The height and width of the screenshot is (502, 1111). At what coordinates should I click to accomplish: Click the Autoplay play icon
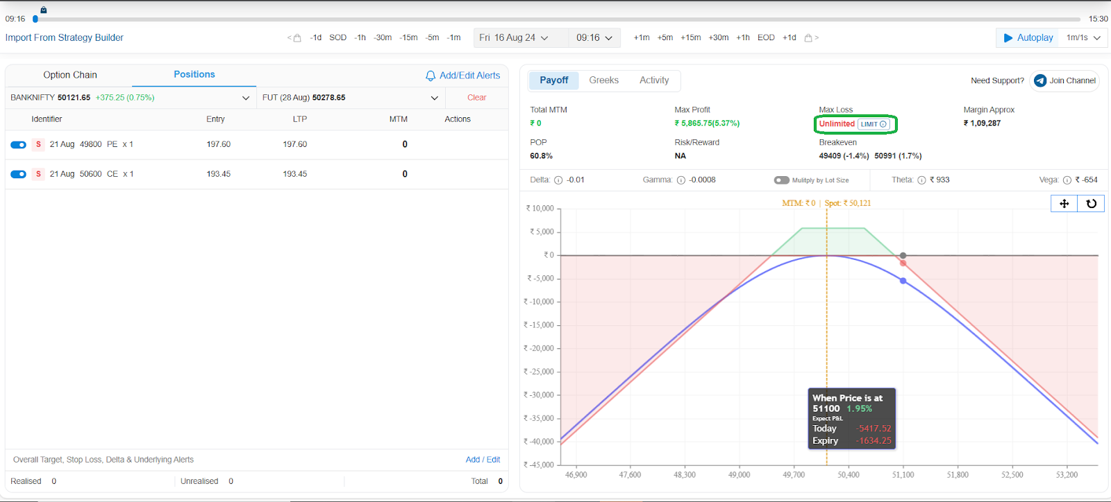click(x=1008, y=38)
